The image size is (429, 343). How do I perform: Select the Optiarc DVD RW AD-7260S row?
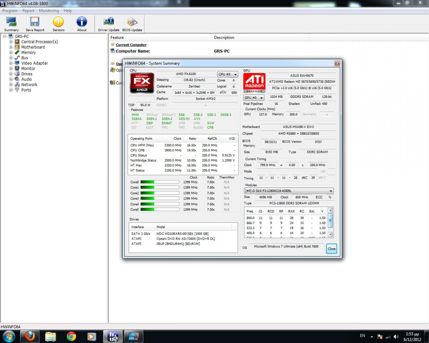click(183, 239)
